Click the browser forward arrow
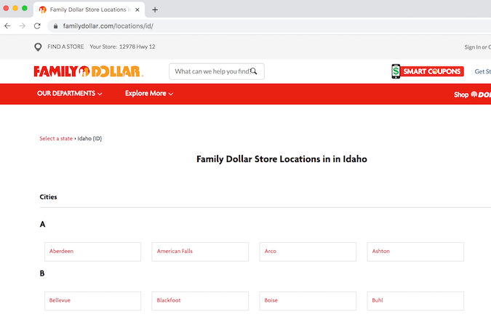The height and width of the screenshot is (317, 491). (x=23, y=26)
